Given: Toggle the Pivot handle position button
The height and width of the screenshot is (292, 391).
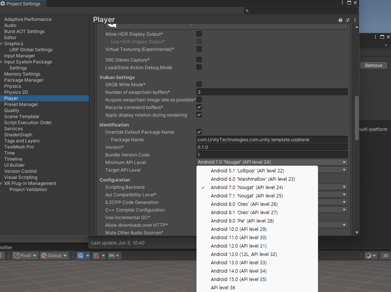Looking at the screenshot, I should 25,256.
